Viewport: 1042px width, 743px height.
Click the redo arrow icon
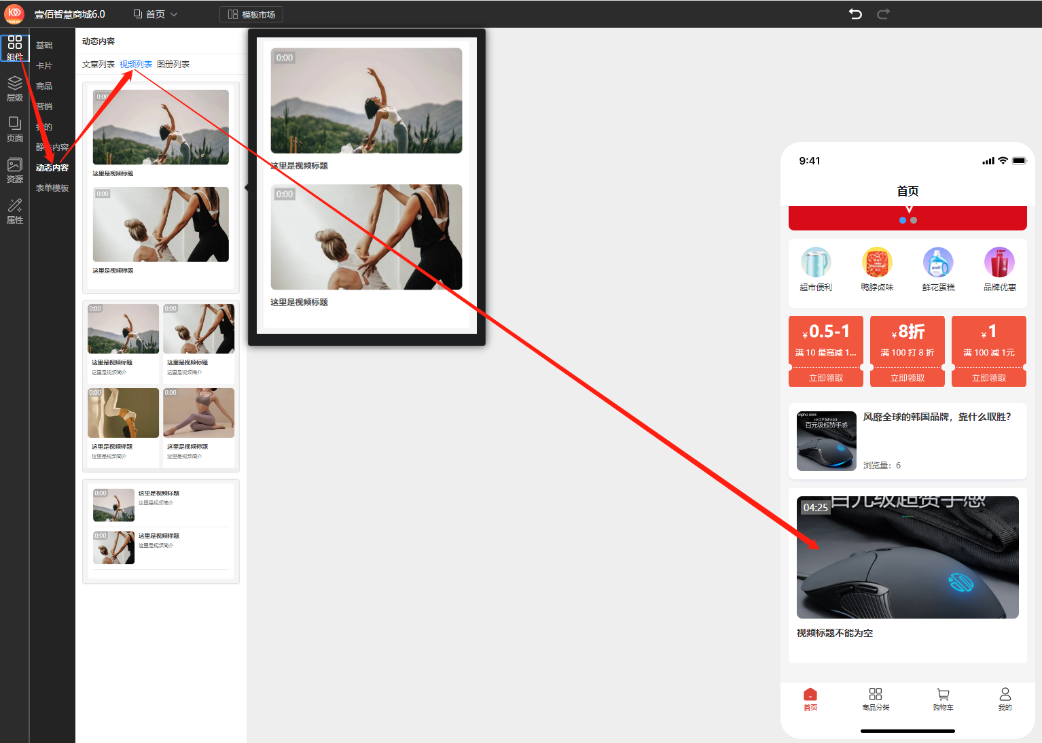(x=883, y=14)
